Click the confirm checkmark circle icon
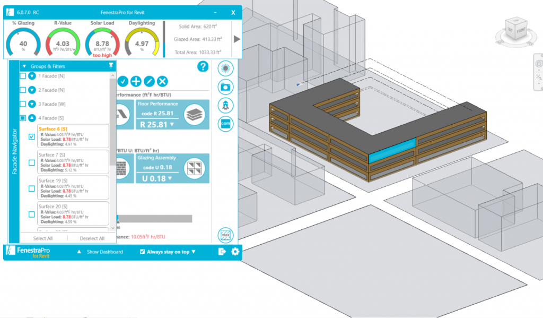The height and width of the screenshot is (318, 543). [x=123, y=82]
